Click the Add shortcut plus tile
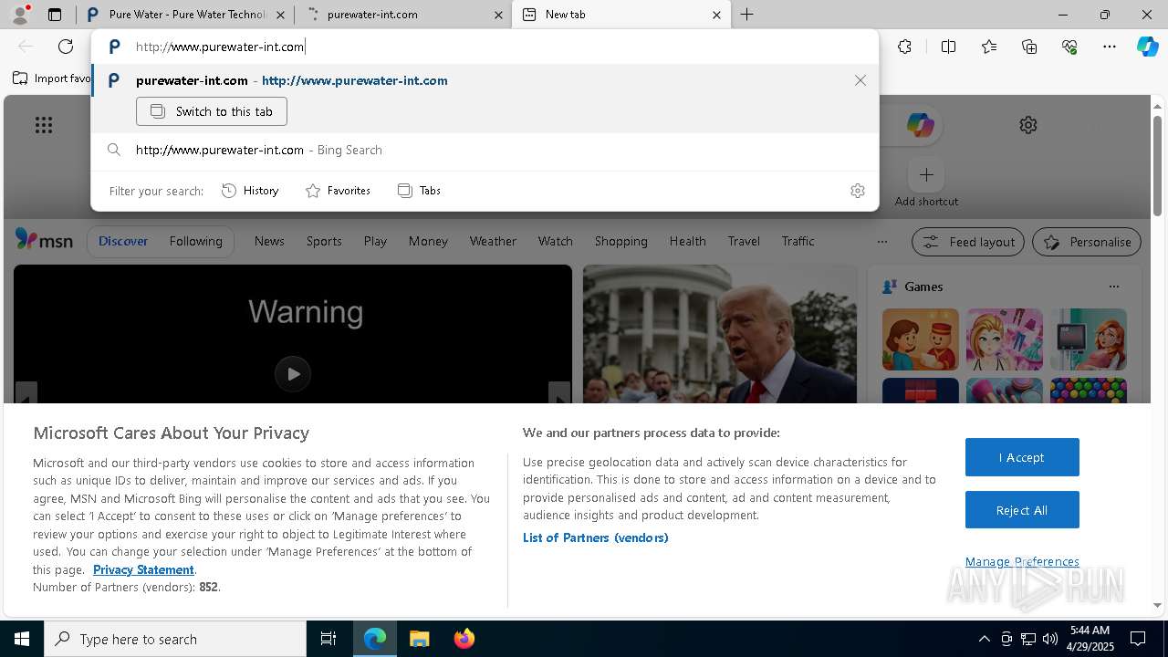1168x657 pixels. 926,174
